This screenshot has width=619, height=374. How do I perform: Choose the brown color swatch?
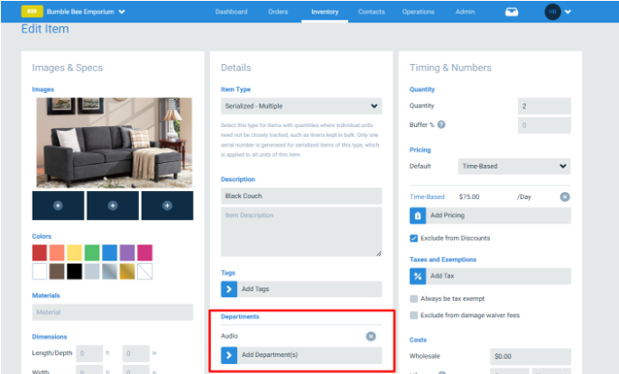(x=57, y=271)
